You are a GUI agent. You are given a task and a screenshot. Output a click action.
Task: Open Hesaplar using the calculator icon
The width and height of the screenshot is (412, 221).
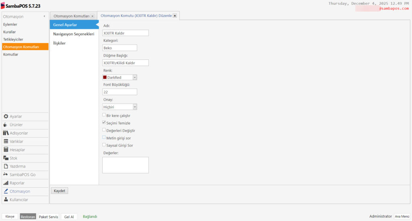click(6, 150)
